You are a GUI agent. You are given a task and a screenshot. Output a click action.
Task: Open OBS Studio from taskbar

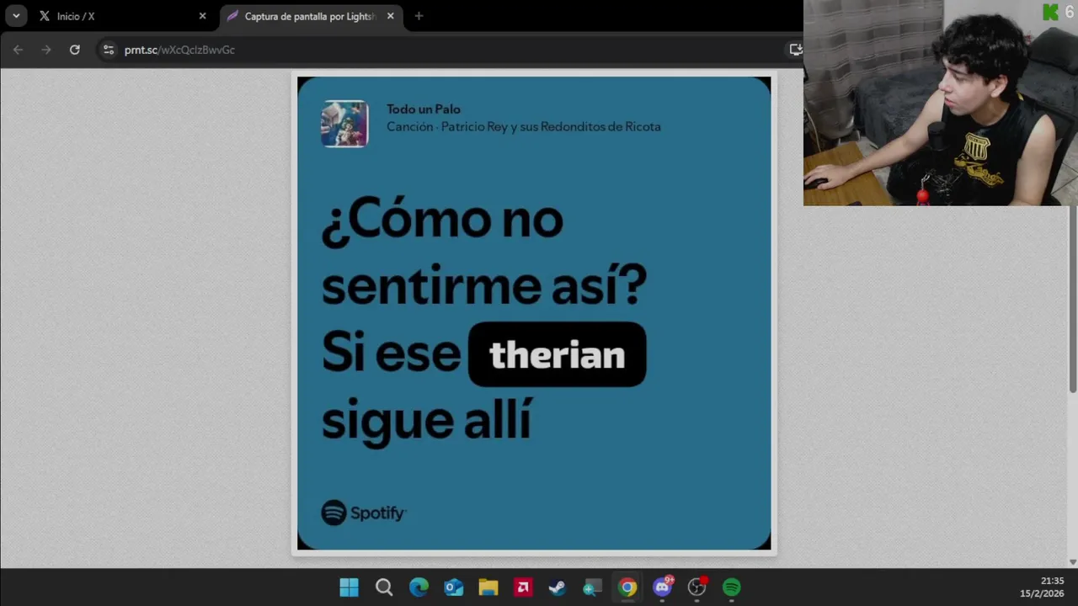coord(697,587)
